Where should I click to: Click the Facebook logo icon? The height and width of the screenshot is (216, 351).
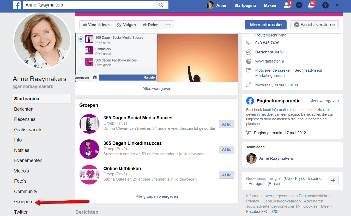click(17, 5)
